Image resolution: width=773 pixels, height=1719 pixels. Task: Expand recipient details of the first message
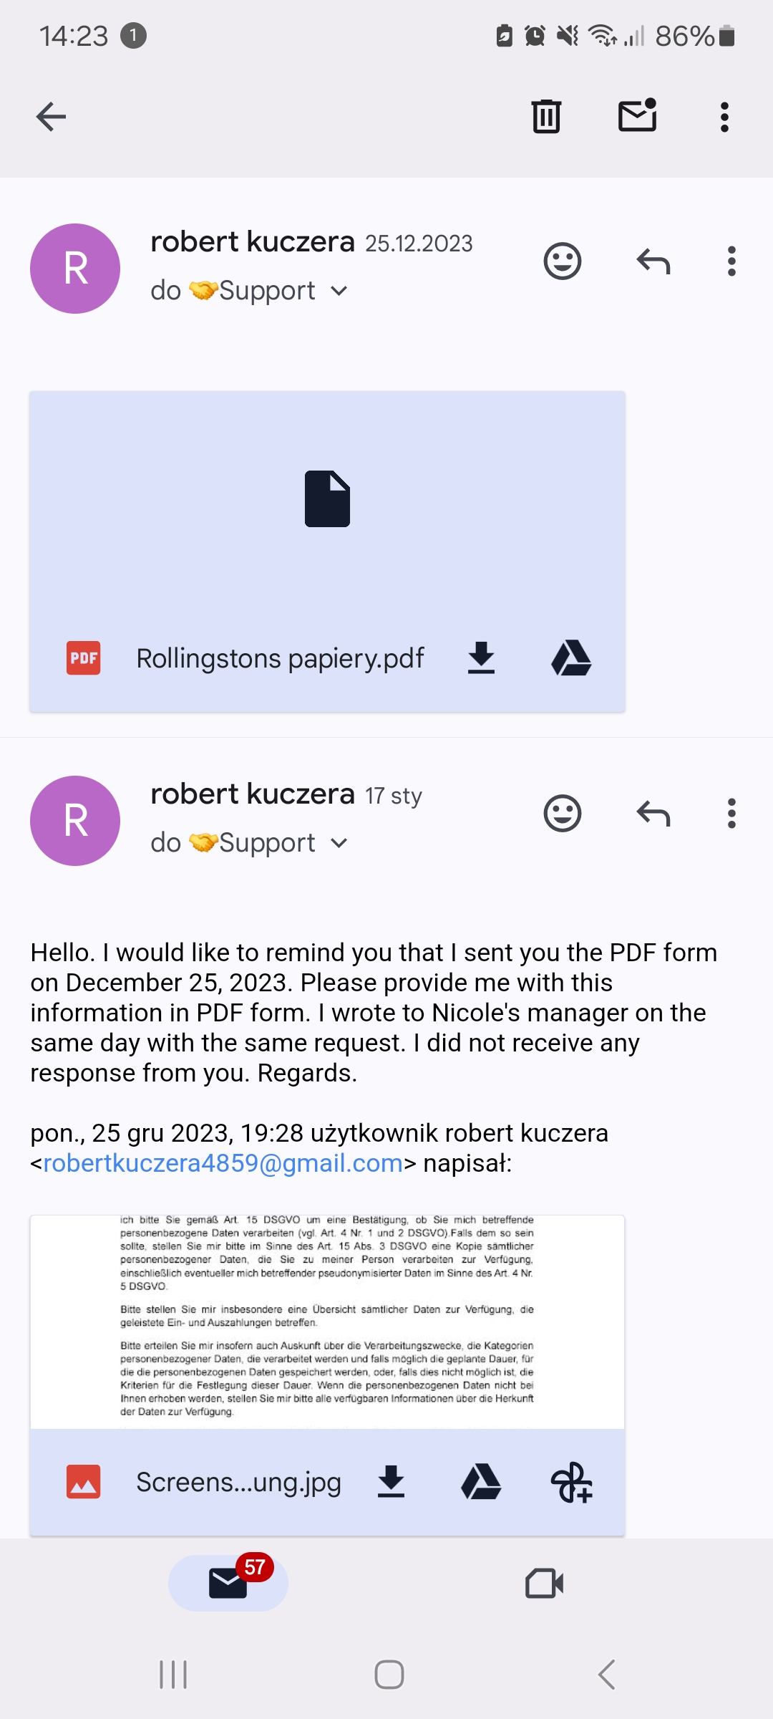(339, 291)
